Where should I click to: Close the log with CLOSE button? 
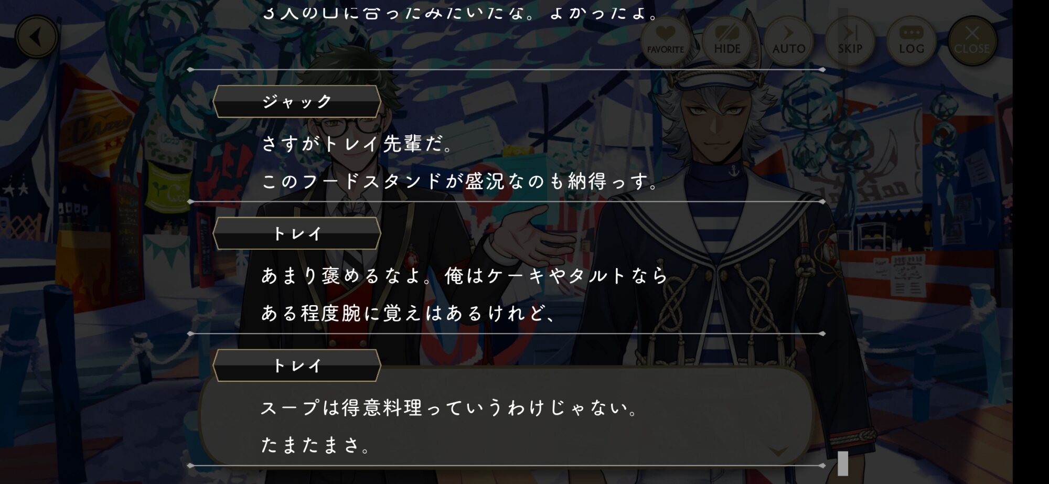tap(972, 40)
